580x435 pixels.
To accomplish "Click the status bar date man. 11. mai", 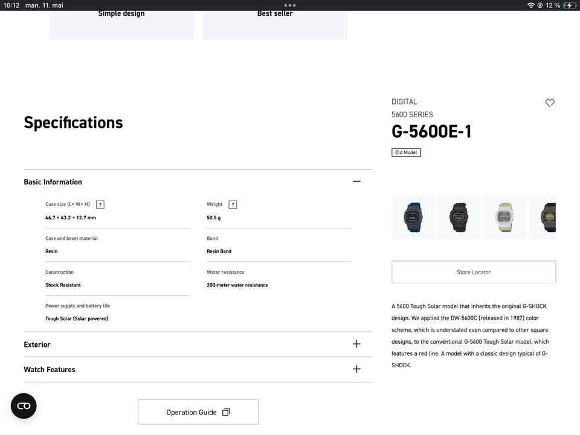I will pyautogui.click(x=44, y=5).
